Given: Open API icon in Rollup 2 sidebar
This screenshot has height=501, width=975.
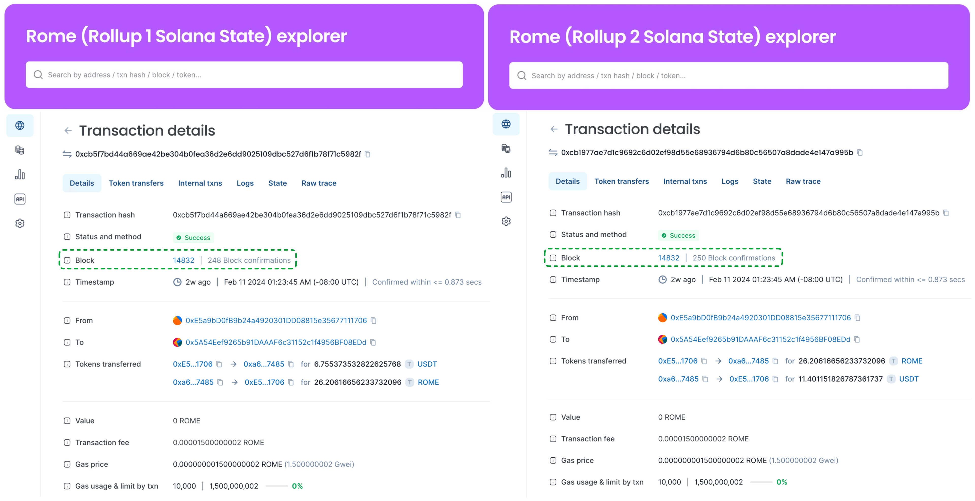Looking at the screenshot, I should click(506, 197).
